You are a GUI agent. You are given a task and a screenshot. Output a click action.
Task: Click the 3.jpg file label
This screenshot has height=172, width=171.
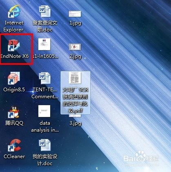[76, 123]
